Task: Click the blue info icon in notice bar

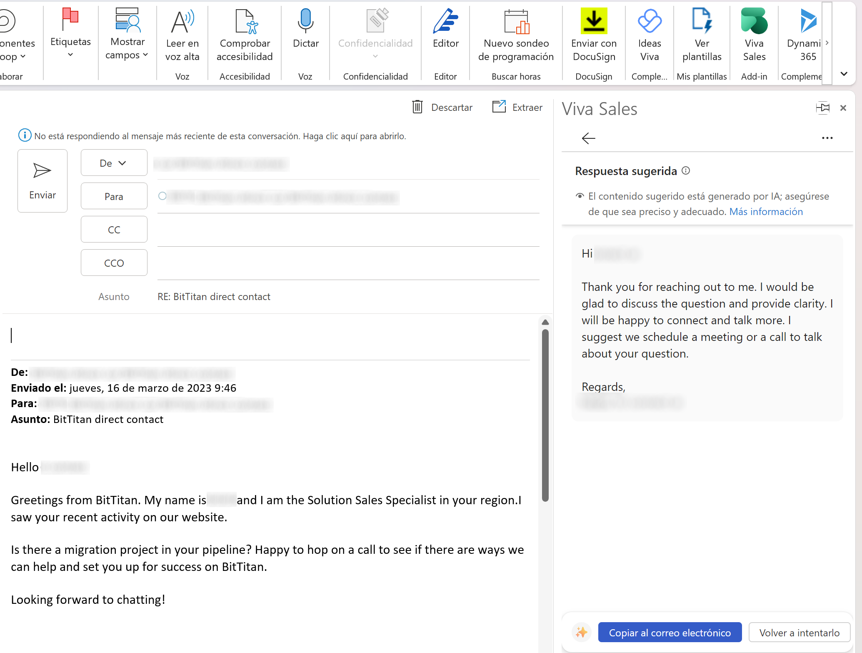Action: pos(25,135)
